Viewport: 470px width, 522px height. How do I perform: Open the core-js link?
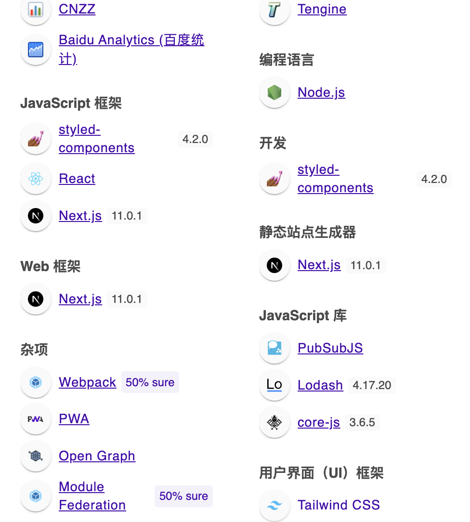coord(318,422)
